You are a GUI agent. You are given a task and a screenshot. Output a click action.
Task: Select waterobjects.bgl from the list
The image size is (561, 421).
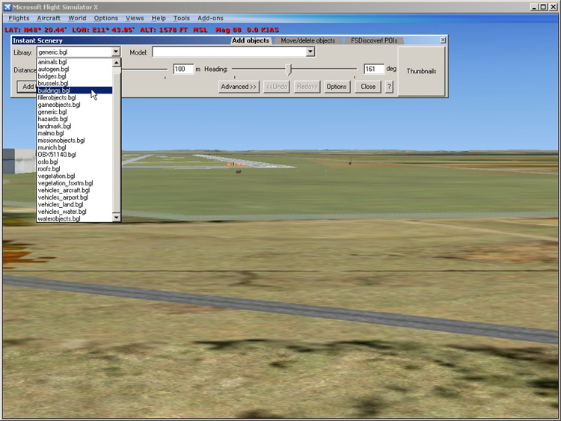(x=74, y=218)
